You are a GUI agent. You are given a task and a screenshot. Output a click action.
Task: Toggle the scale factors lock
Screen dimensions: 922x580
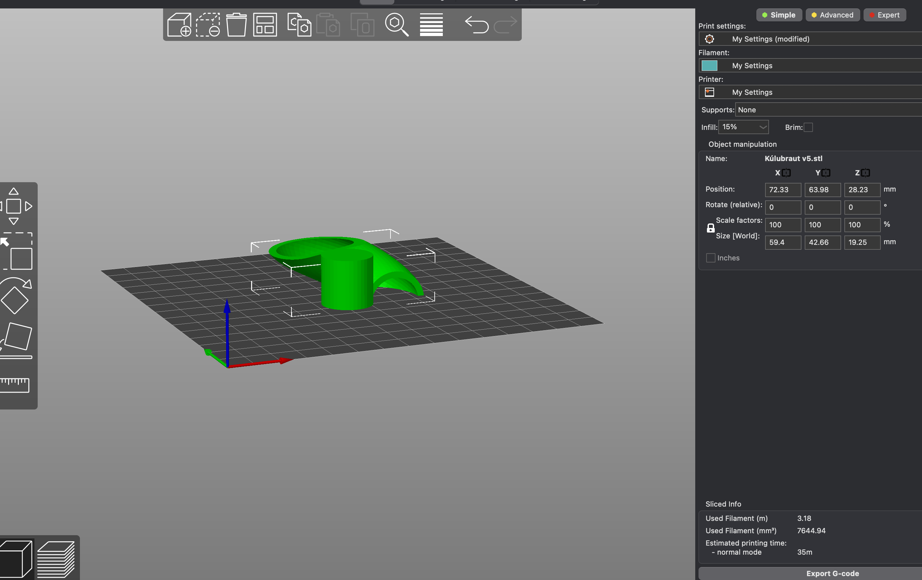click(711, 228)
